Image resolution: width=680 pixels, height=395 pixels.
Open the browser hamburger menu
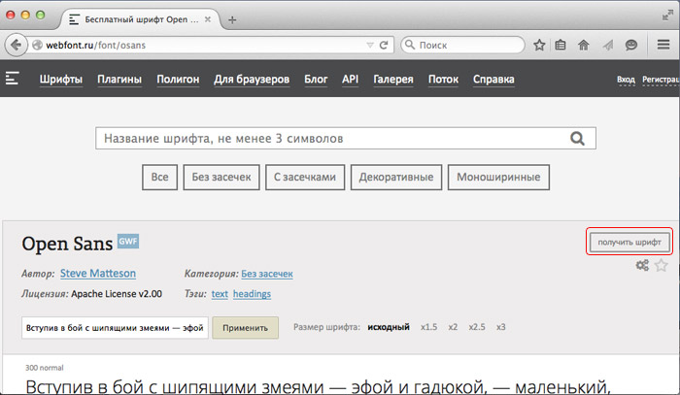coord(663,45)
